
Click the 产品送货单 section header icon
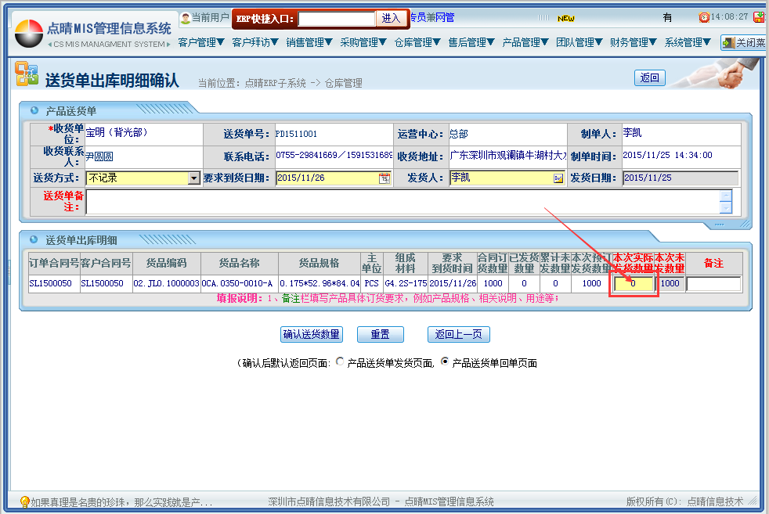pos(34,110)
